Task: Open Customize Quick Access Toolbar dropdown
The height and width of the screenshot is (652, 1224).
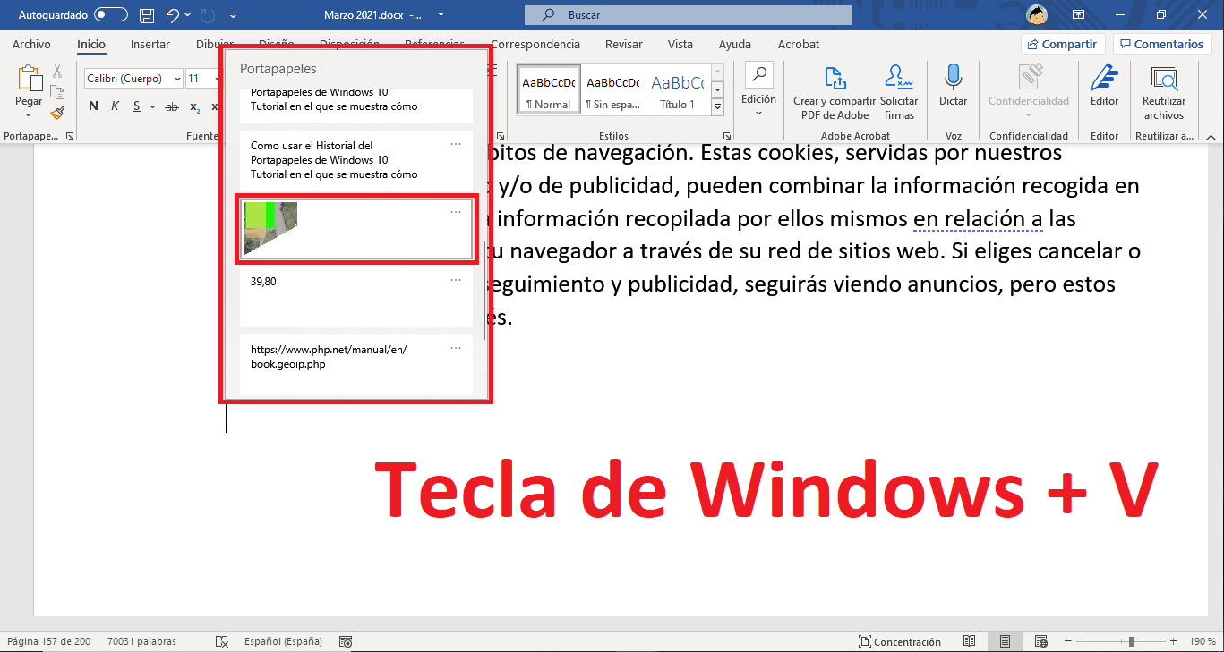Action: pyautogui.click(x=234, y=15)
